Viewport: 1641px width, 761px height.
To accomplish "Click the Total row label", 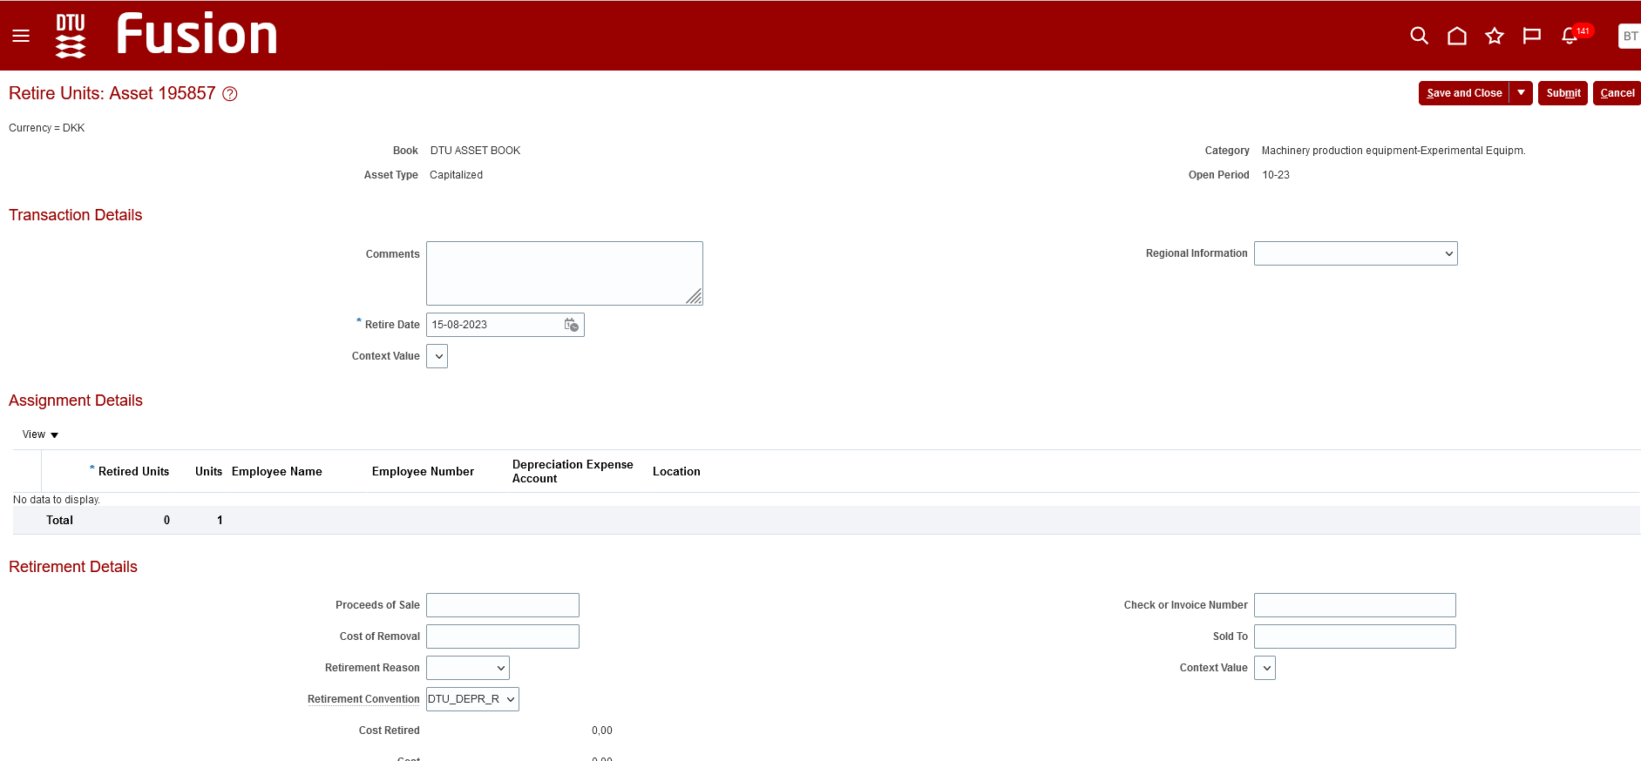I will pos(59,520).
